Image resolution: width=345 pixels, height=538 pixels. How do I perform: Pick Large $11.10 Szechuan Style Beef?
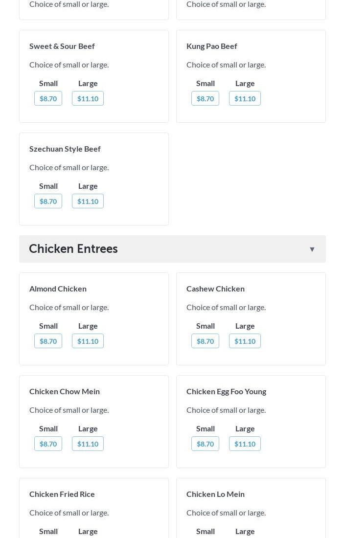(x=88, y=201)
